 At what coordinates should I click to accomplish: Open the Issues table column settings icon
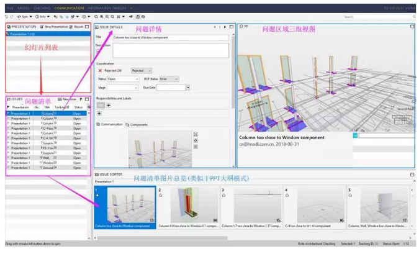[89, 107]
